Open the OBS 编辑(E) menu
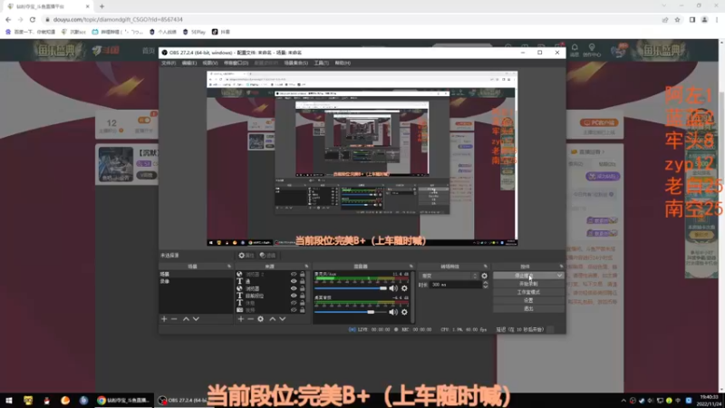Viewport: 725px width, 408px height. pyautogui.click(x=189, y=63)
